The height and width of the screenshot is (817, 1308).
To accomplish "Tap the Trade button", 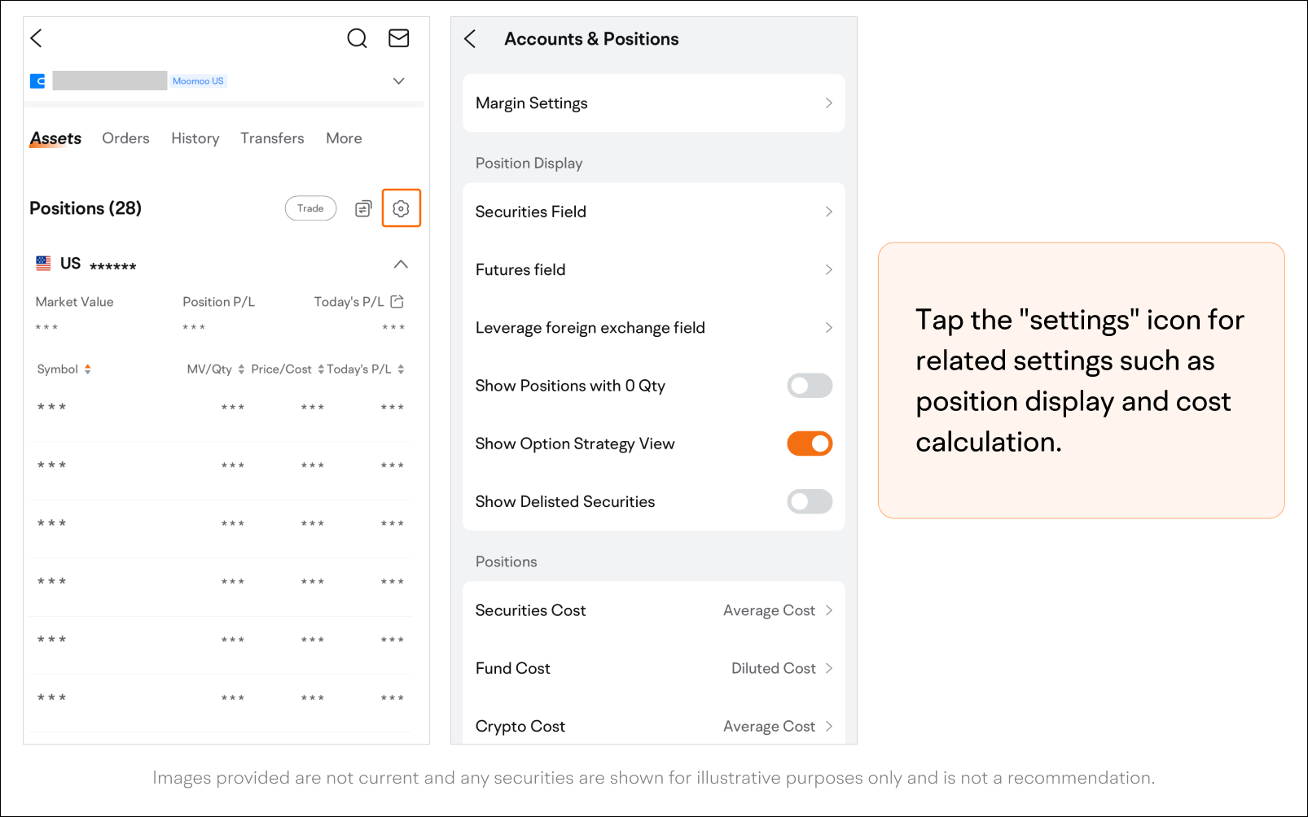I will point(310,208).
